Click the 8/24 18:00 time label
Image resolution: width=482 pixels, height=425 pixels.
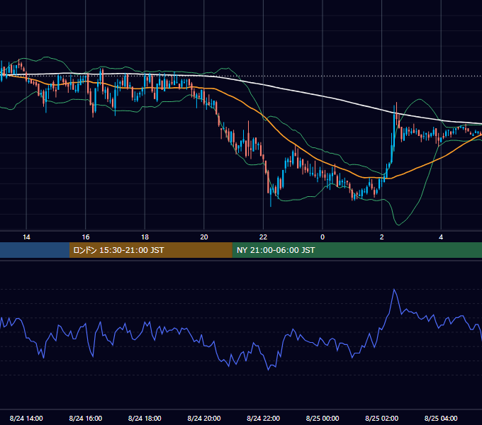pos(145,418)
